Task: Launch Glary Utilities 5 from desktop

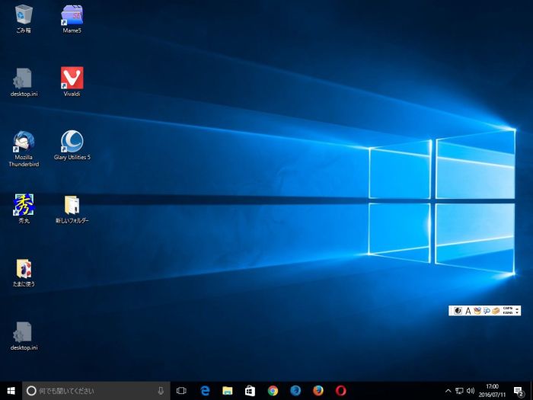Action: point(72,142)
